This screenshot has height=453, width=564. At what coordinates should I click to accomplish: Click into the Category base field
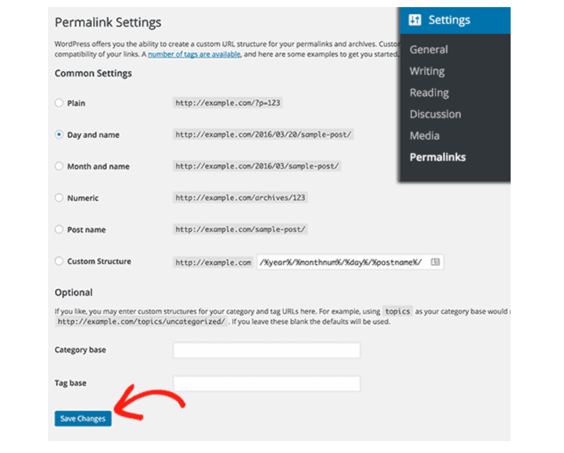266,350
